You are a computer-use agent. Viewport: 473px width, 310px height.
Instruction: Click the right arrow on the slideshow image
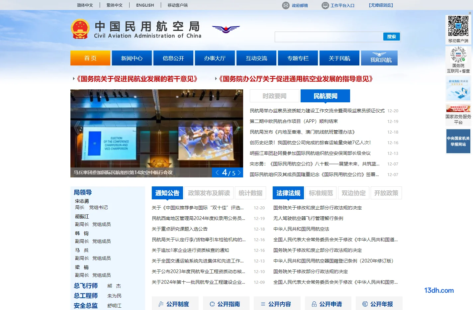coord(236,127)
